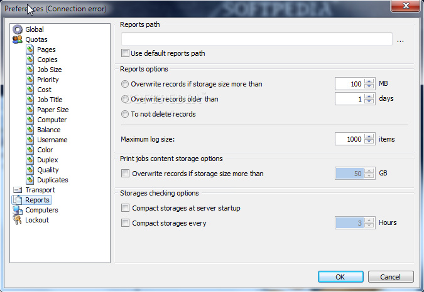The width and height of the screenshot is (424, 292).
Task: Increase the days value spinner
Action: tap(369, 96)
